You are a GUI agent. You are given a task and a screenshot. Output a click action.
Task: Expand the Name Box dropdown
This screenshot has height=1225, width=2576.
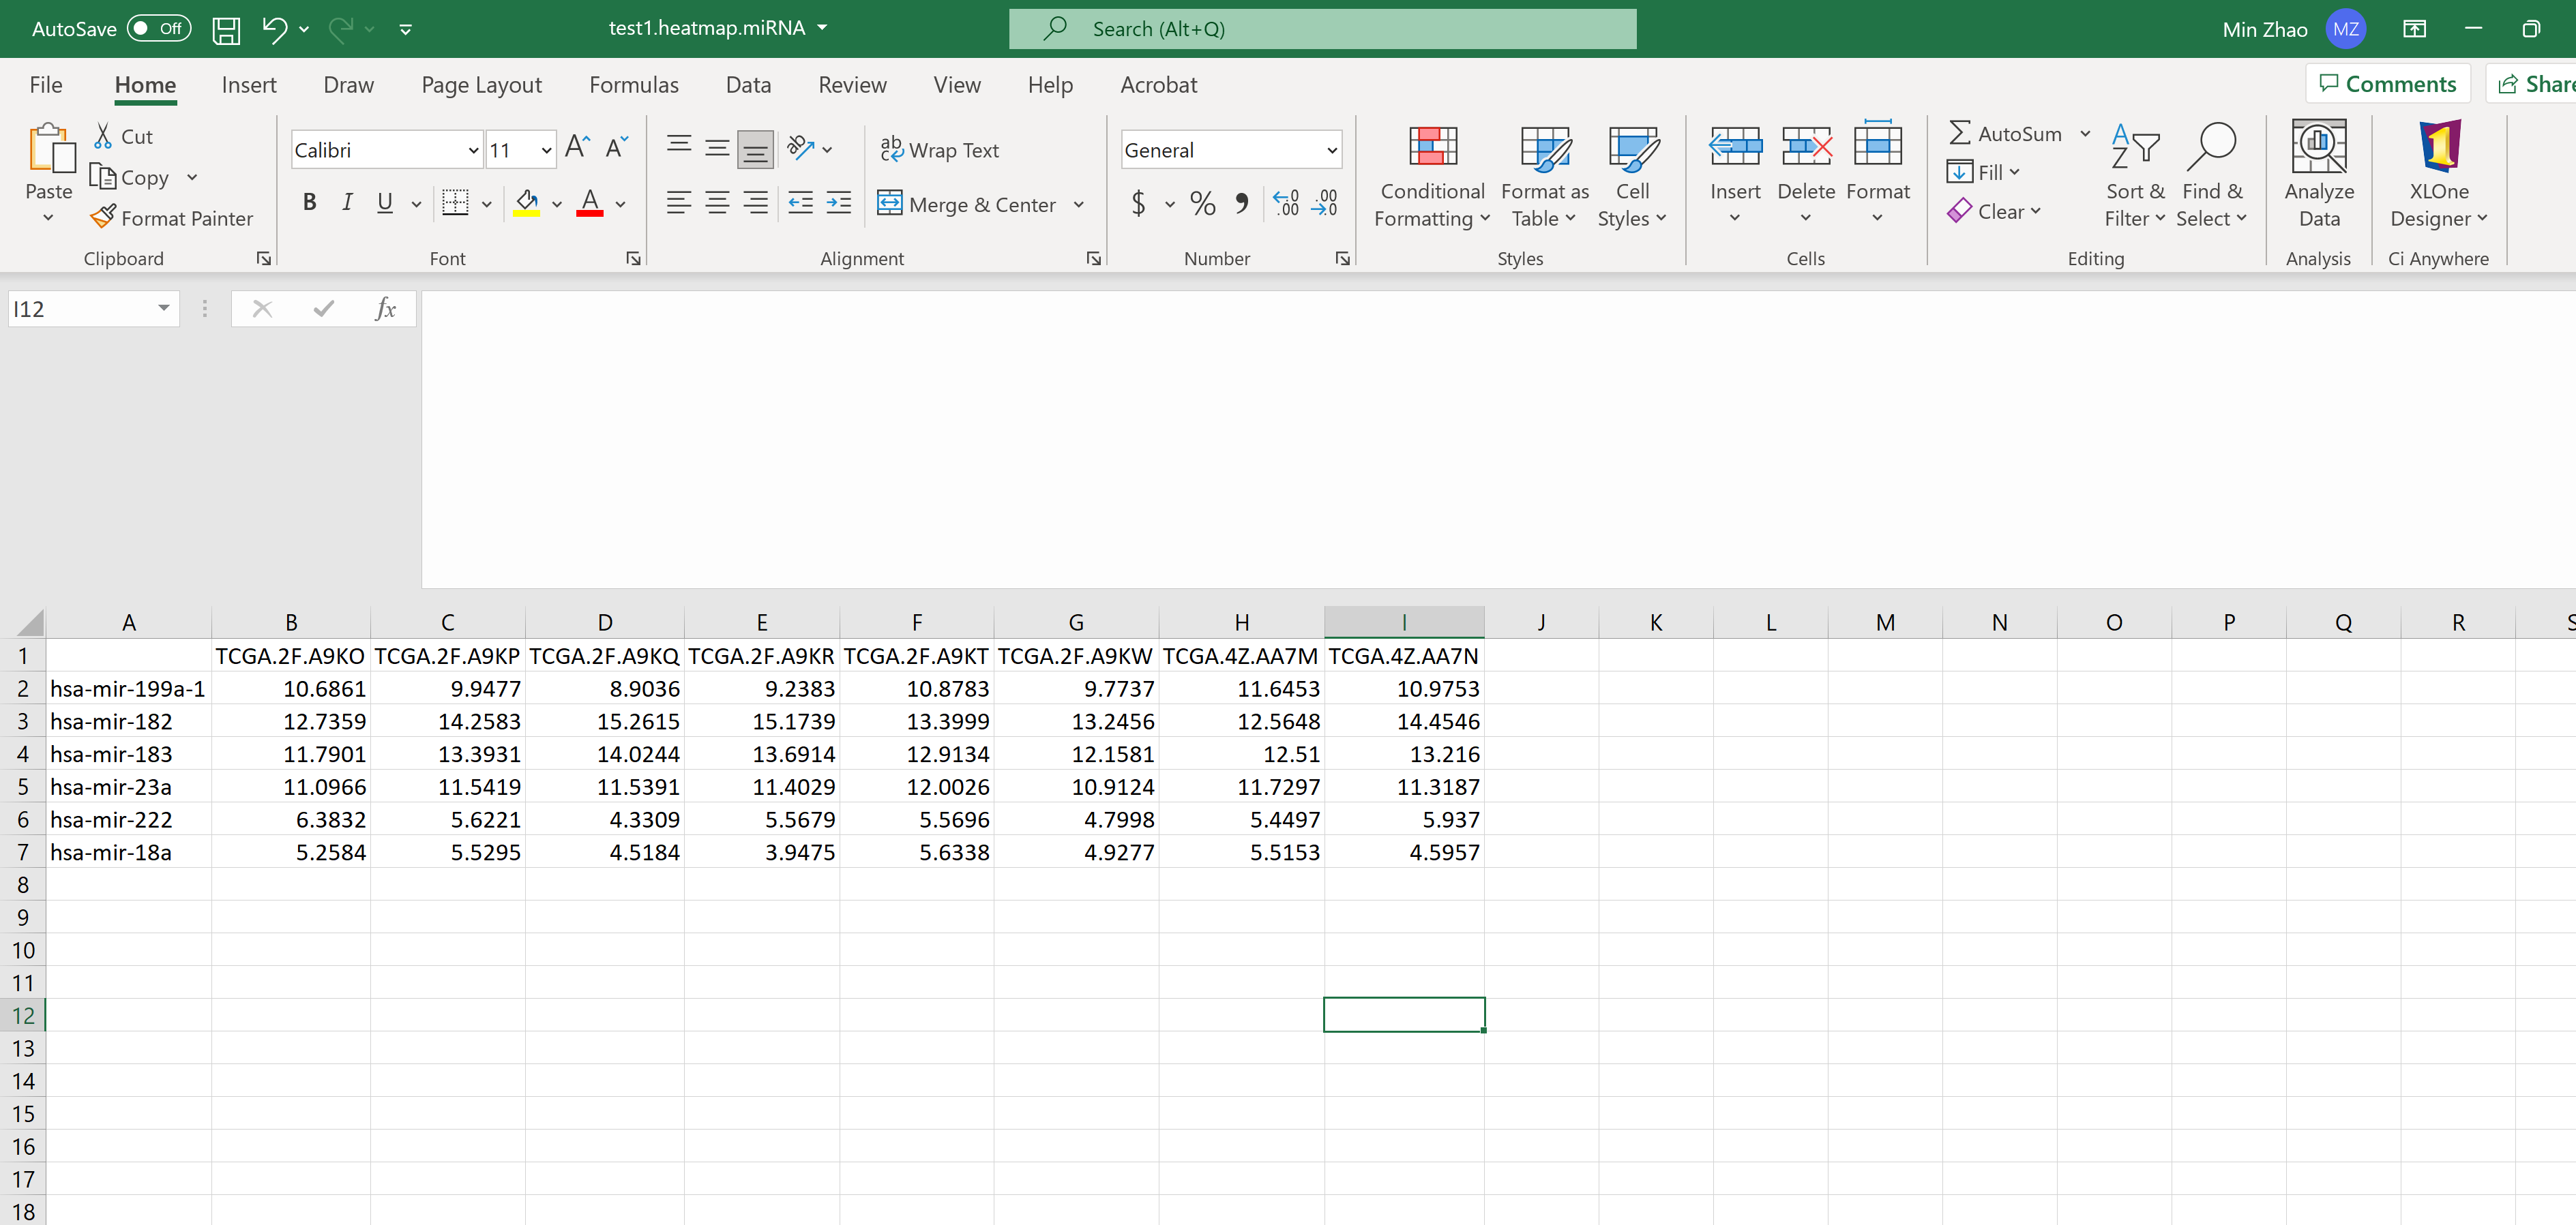163,309
